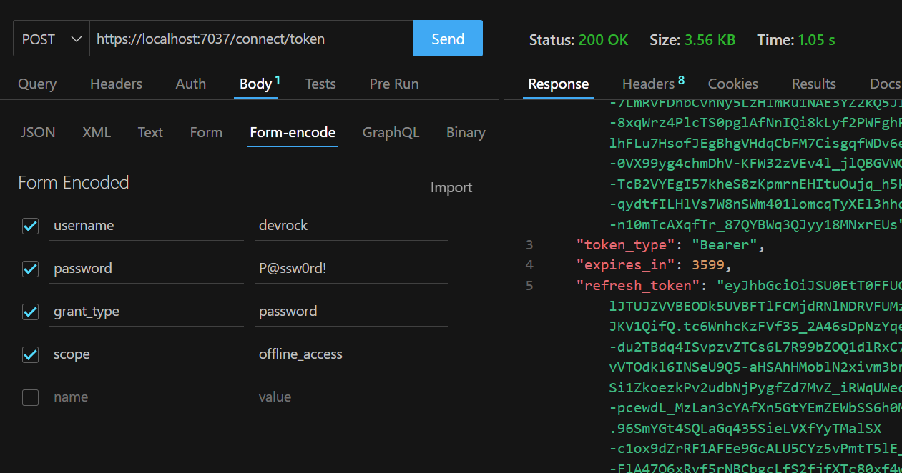Click the Size 3.56 KB text
The width and height of the screenshot is (902, 473).
tap(692, 40)
